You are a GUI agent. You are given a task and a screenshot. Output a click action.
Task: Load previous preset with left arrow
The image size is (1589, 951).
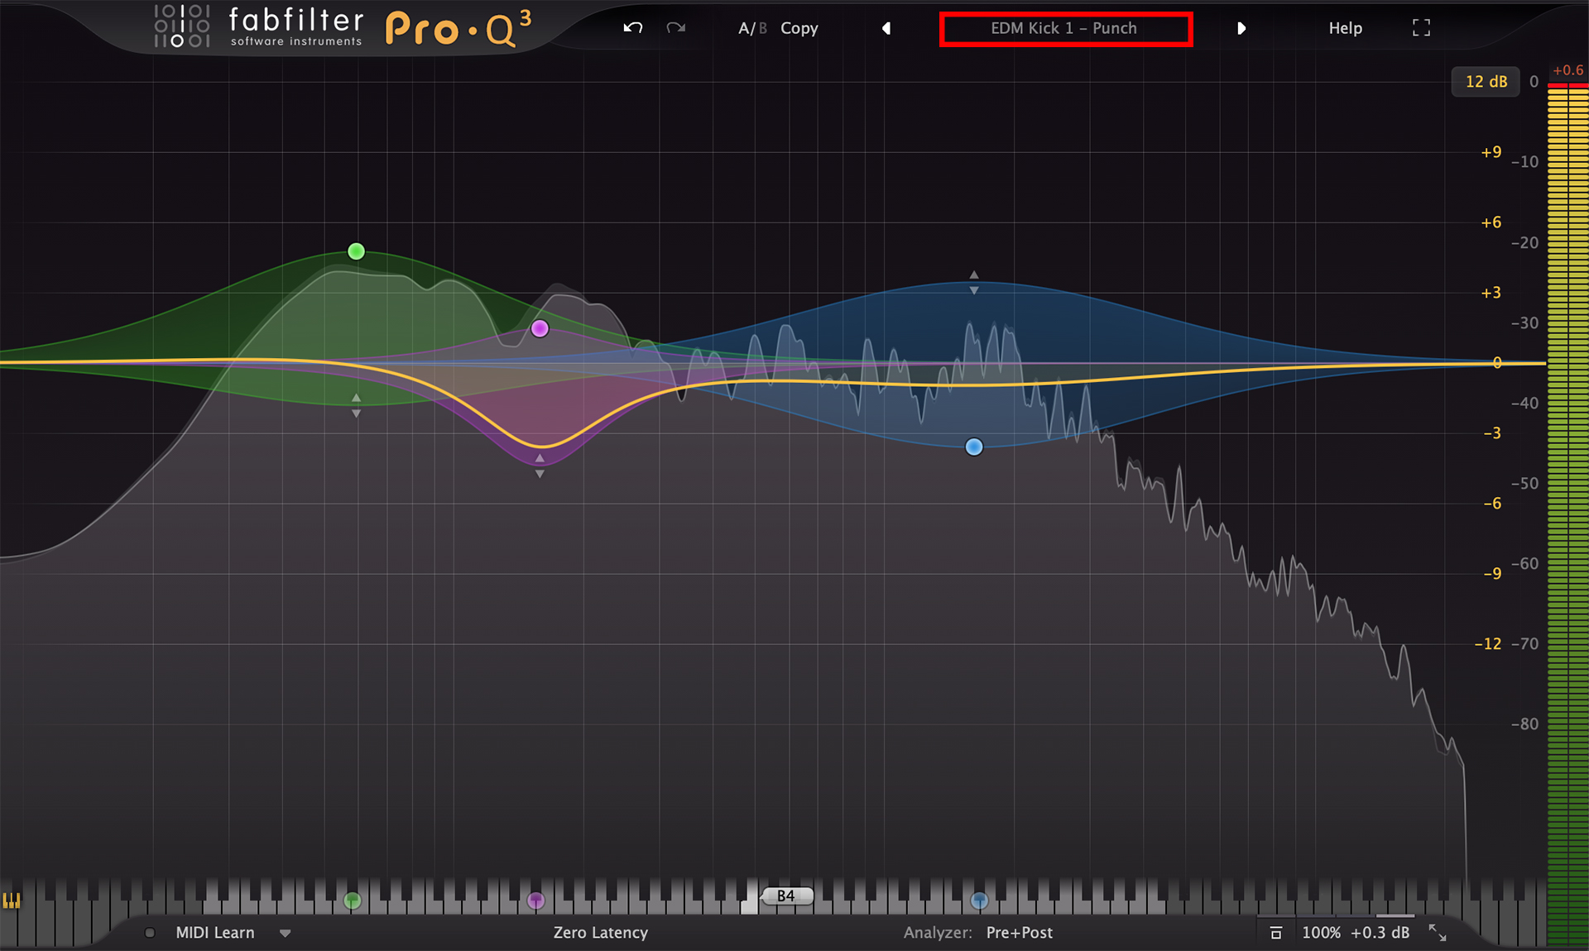tap(886, 28)
